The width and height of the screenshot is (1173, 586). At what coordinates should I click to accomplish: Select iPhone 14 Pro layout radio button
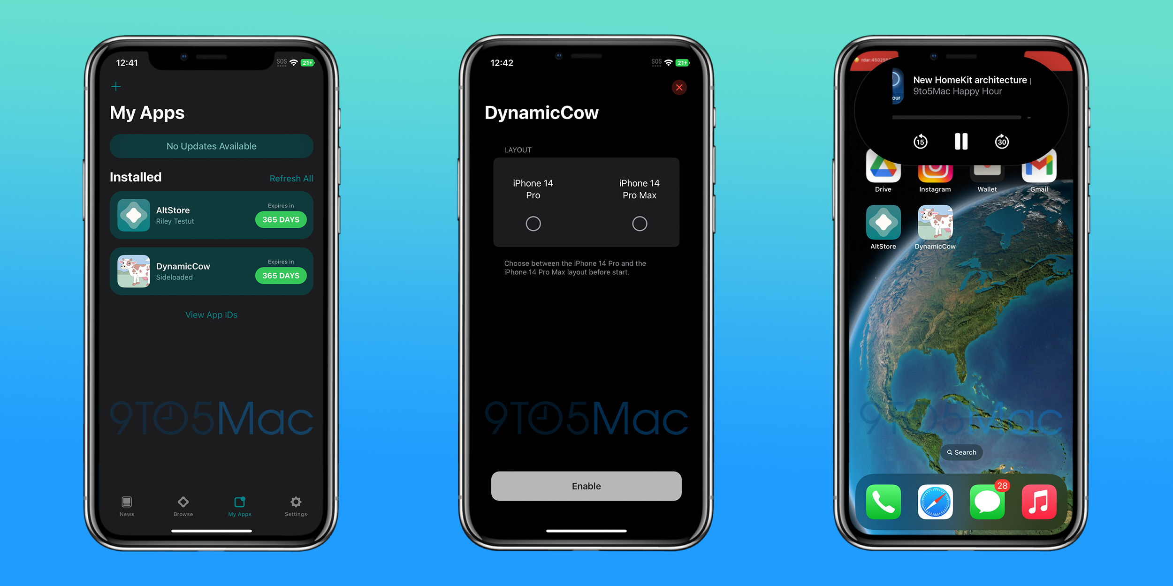(534, 224)
